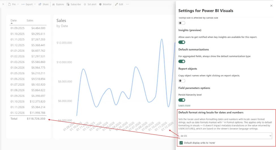
Task: Select the $5.368.441 sales value
Action: pyautogui.click(x=38, y=45)
